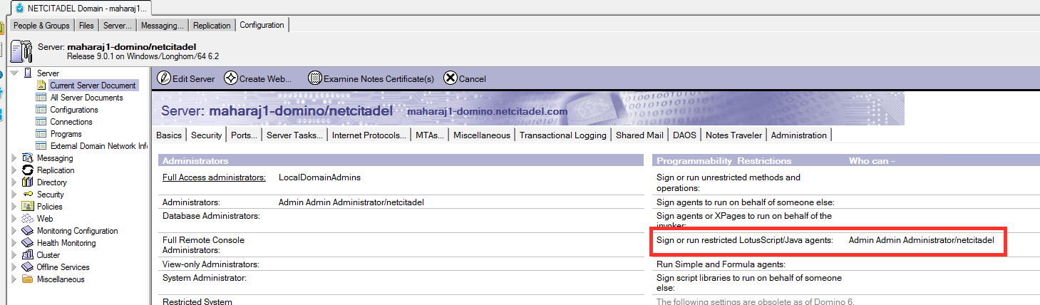Open the Ports... server document tab

point(244,135)
